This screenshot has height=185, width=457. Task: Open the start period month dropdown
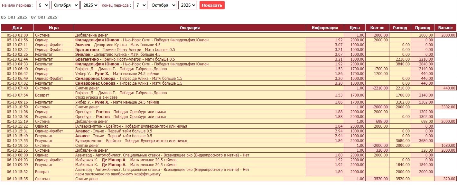point(65,5)
